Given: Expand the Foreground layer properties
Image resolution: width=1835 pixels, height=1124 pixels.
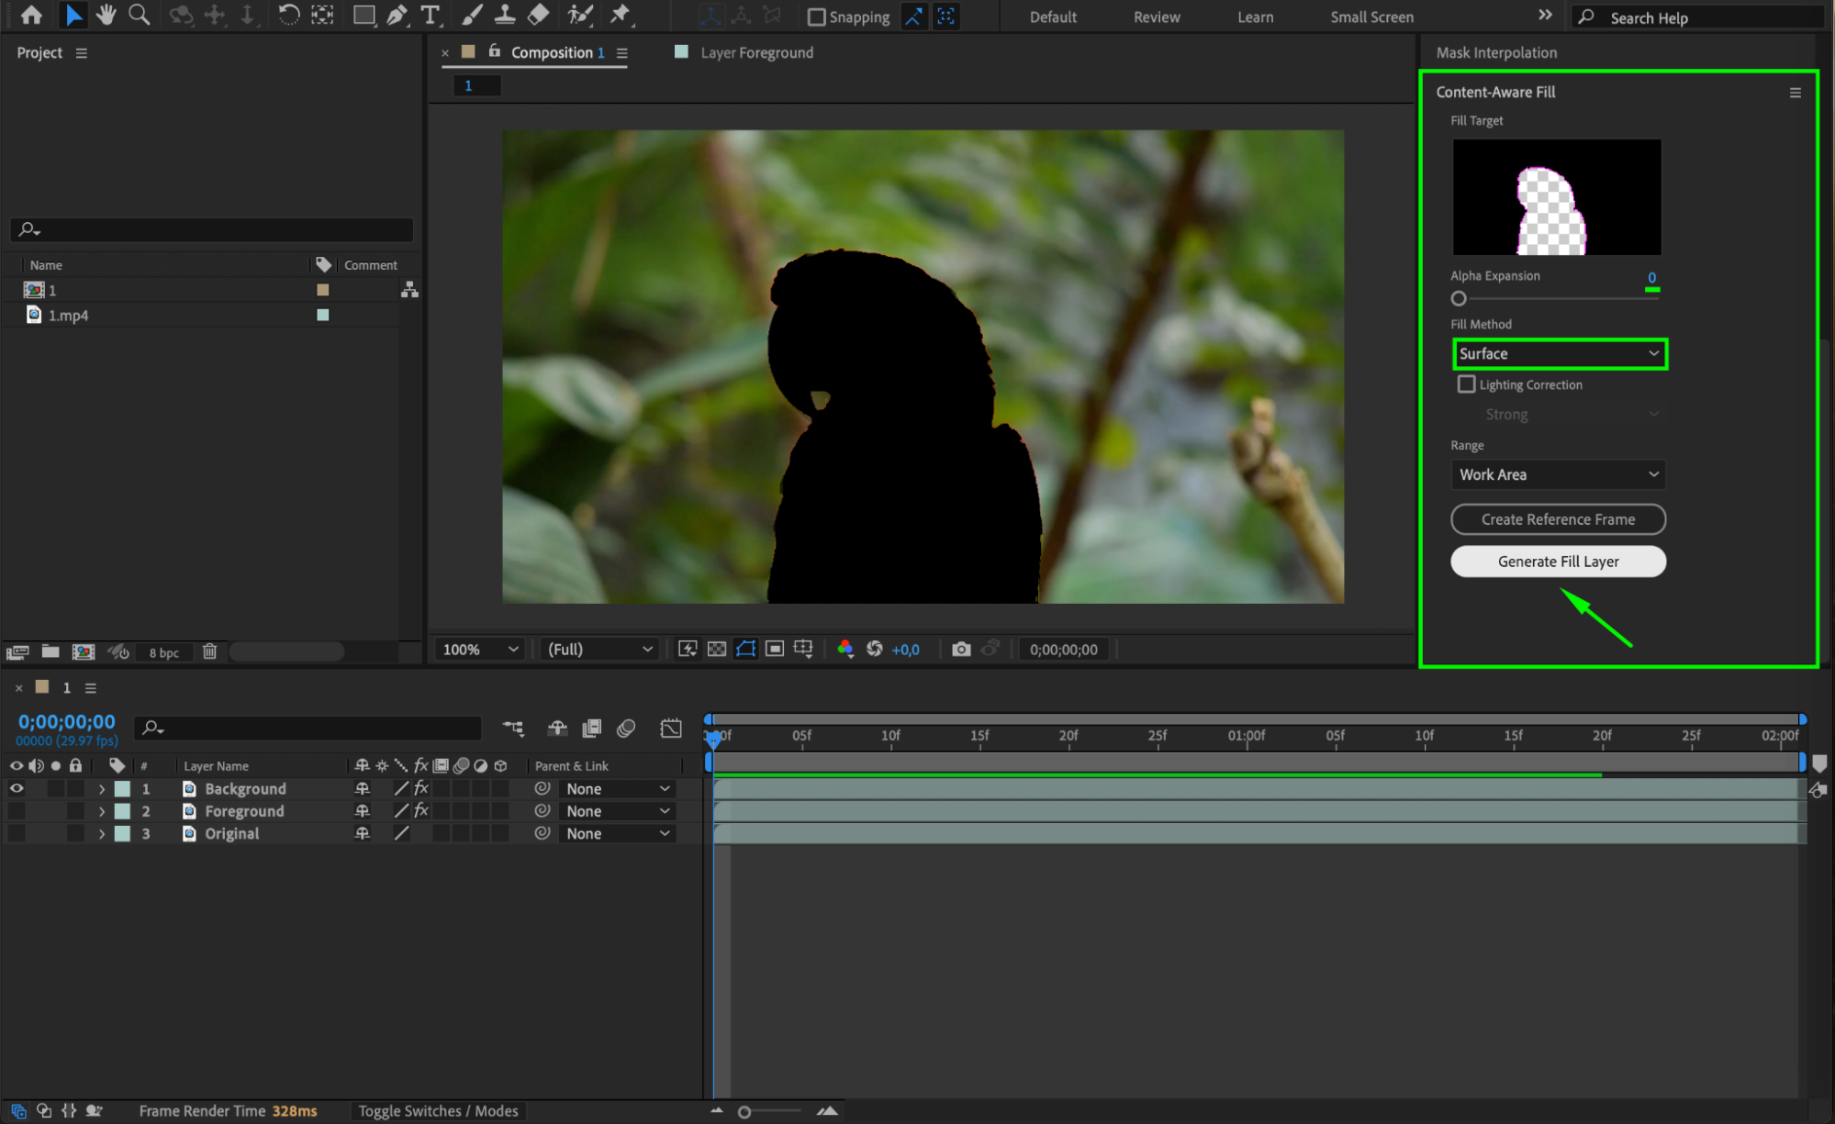Looking at the screenshot, I should [x=102, y=811].
